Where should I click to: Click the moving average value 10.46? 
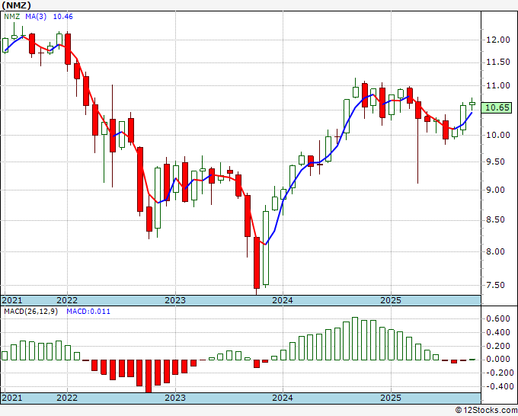point(62,17)
